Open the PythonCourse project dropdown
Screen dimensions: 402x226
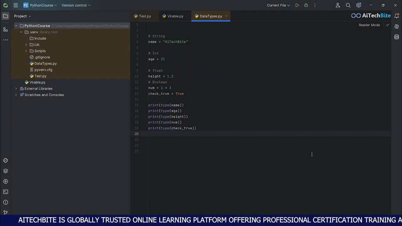click(x=40, y=5)
